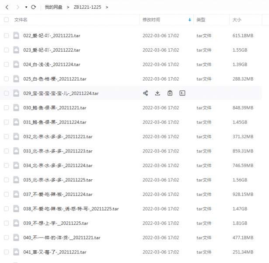Delete the 029 file with trash icon
Screen dimensions: 269x263
click(170, 93)
